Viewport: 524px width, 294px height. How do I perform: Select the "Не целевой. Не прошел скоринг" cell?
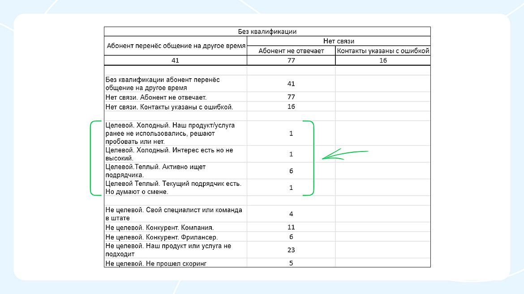[x=156, y=264]
